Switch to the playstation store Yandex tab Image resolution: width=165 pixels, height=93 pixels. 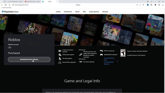[x=32, y=2]
